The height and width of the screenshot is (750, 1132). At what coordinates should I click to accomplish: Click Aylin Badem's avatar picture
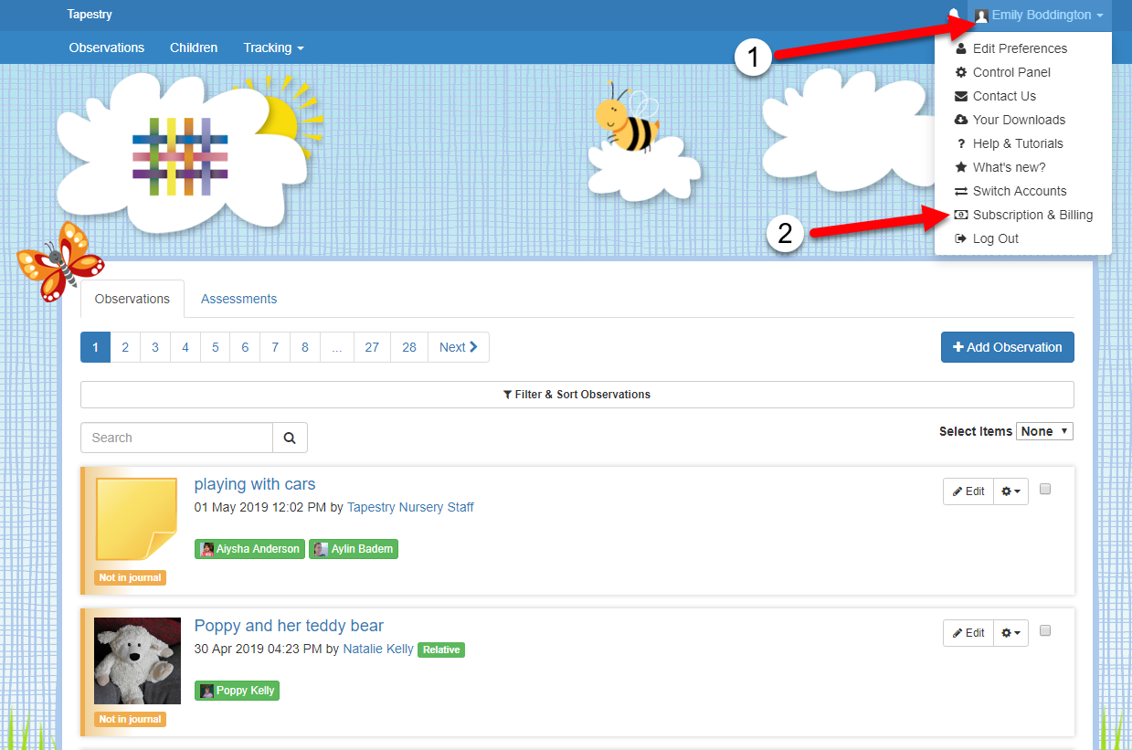pyautogui.click(x=321, y=549)
